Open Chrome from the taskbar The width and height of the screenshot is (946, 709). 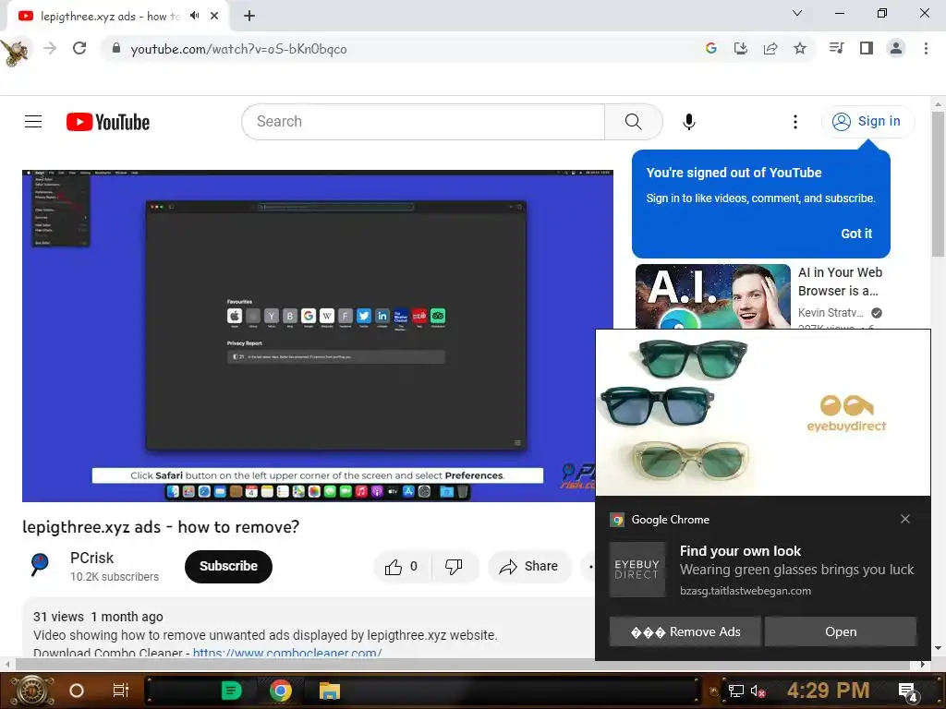coord(281,691)
